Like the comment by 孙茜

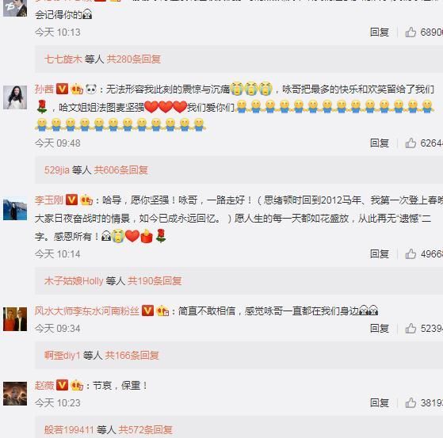(x=411, y=143)
